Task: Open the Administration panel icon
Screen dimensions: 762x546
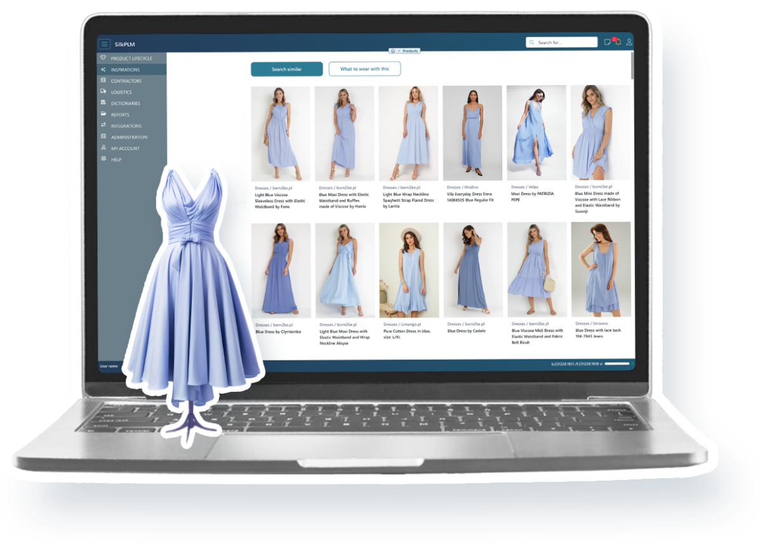Action: [x=104, y=136]
